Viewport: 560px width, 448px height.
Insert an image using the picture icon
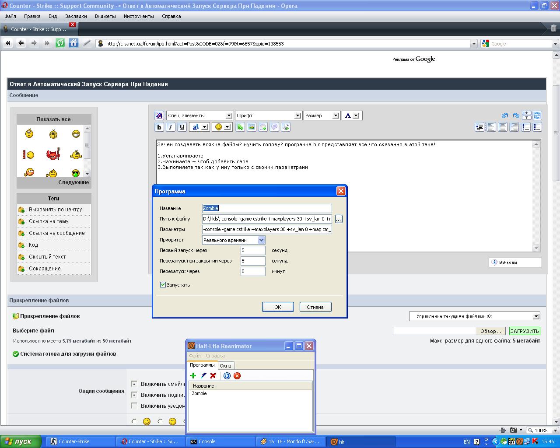[251, 127]
